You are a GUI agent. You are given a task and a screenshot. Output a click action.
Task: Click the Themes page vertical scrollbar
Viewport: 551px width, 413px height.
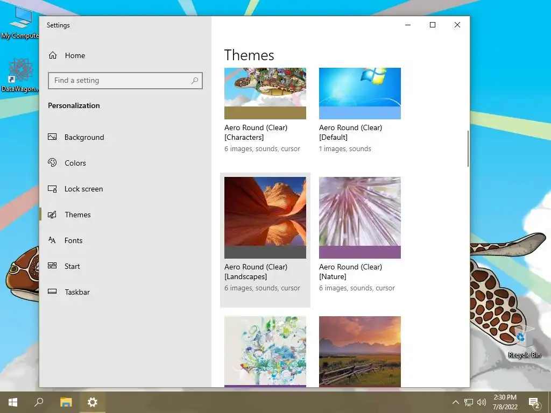click(468, 149)
